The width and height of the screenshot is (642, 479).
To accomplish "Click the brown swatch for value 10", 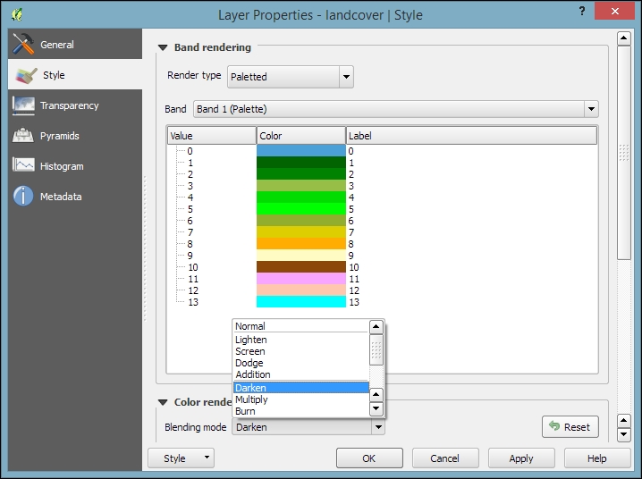I will [x=301, y=266].
